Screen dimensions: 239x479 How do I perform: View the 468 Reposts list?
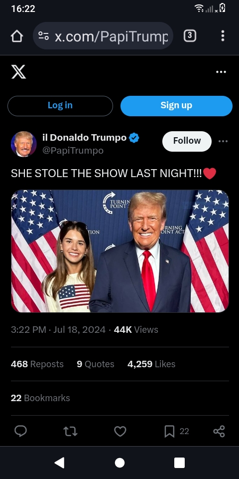pos(37,364)
